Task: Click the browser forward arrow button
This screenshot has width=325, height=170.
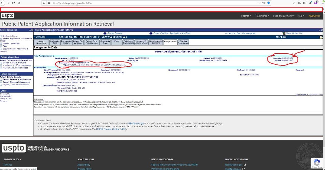Action: (x=8, y=3)
